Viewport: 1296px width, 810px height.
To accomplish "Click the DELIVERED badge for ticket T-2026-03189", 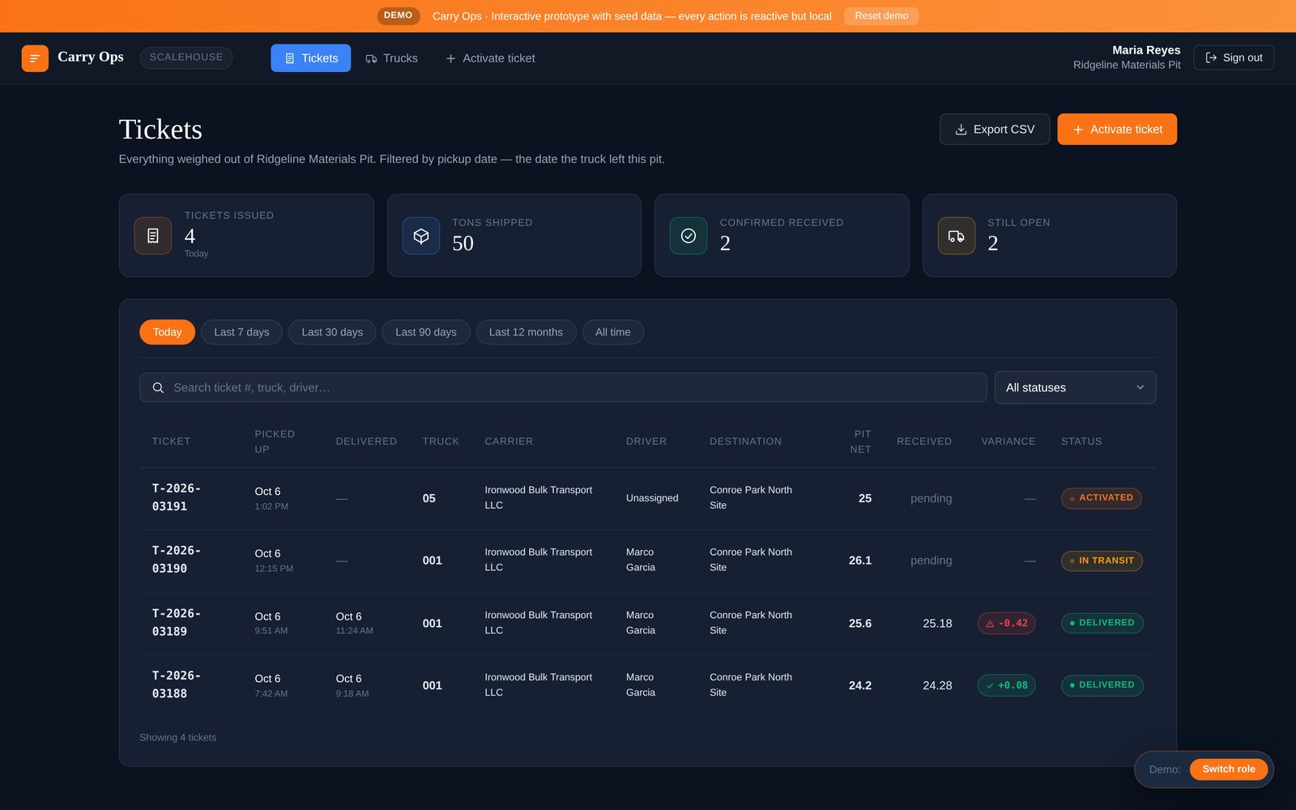I will pyautogui.click(x=1102, y=623).
